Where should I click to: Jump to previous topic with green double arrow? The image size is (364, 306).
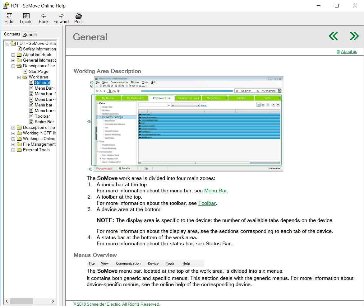click(333, 36)
